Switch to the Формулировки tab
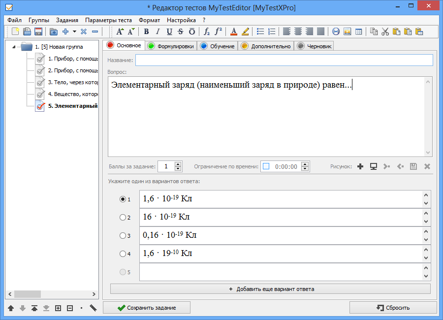 (171, 46)
